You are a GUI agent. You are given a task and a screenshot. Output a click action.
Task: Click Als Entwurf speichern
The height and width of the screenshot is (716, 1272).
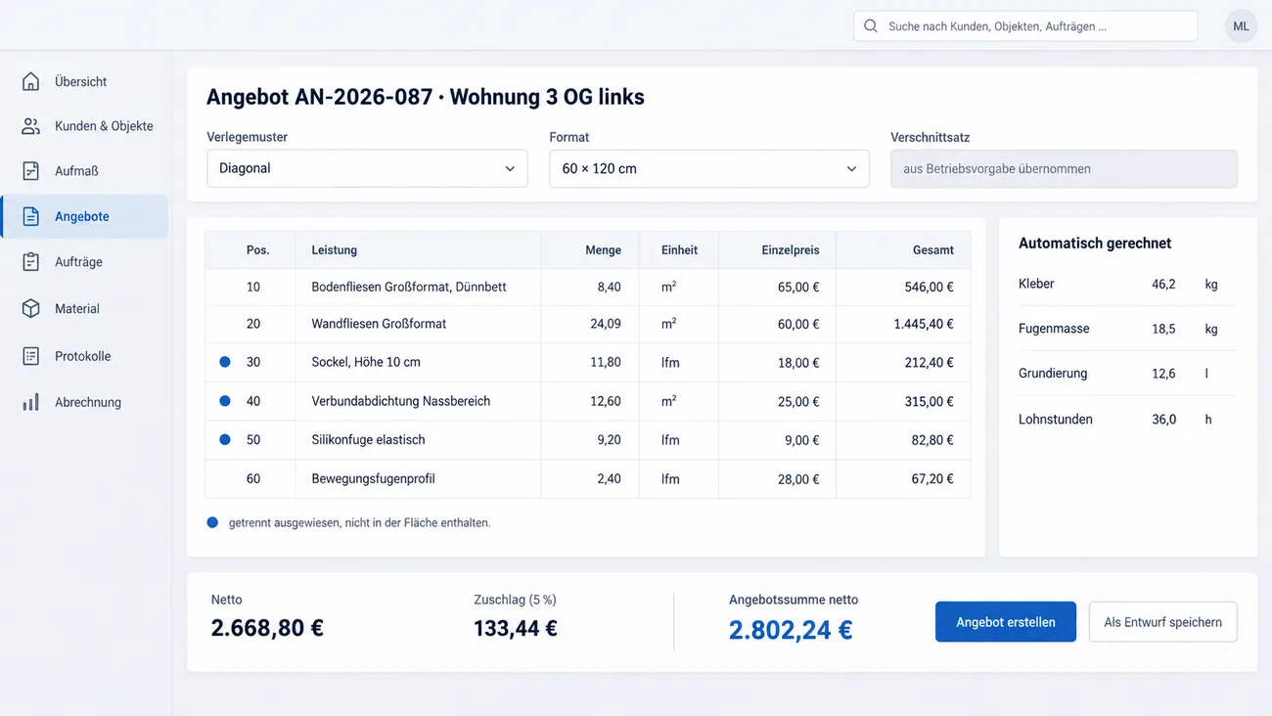[1162, 622]
